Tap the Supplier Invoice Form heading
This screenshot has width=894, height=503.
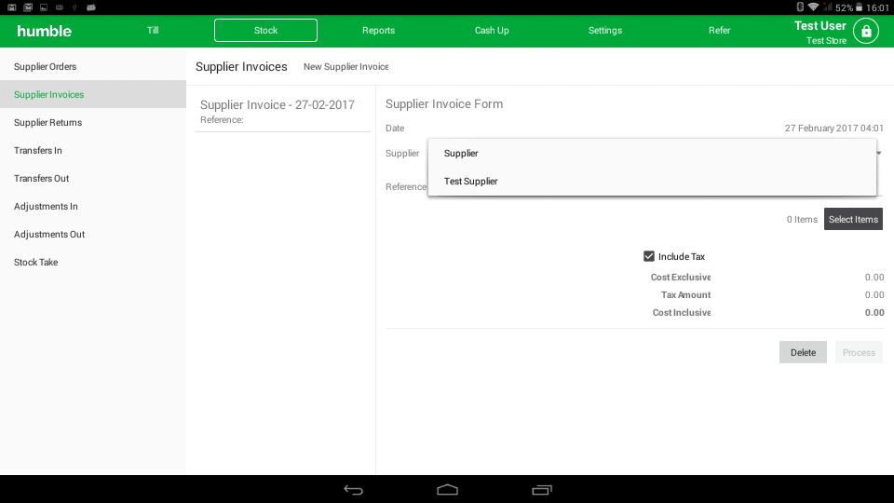coord(444,103)
